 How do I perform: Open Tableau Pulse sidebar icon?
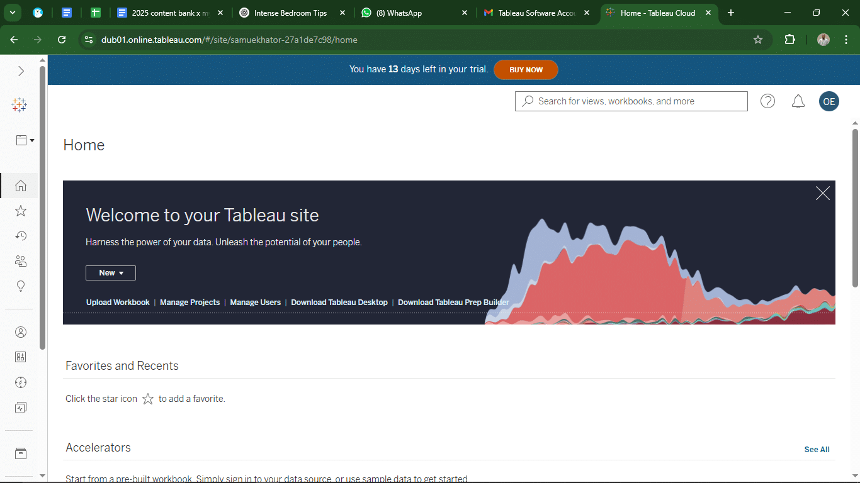(20, 408)
